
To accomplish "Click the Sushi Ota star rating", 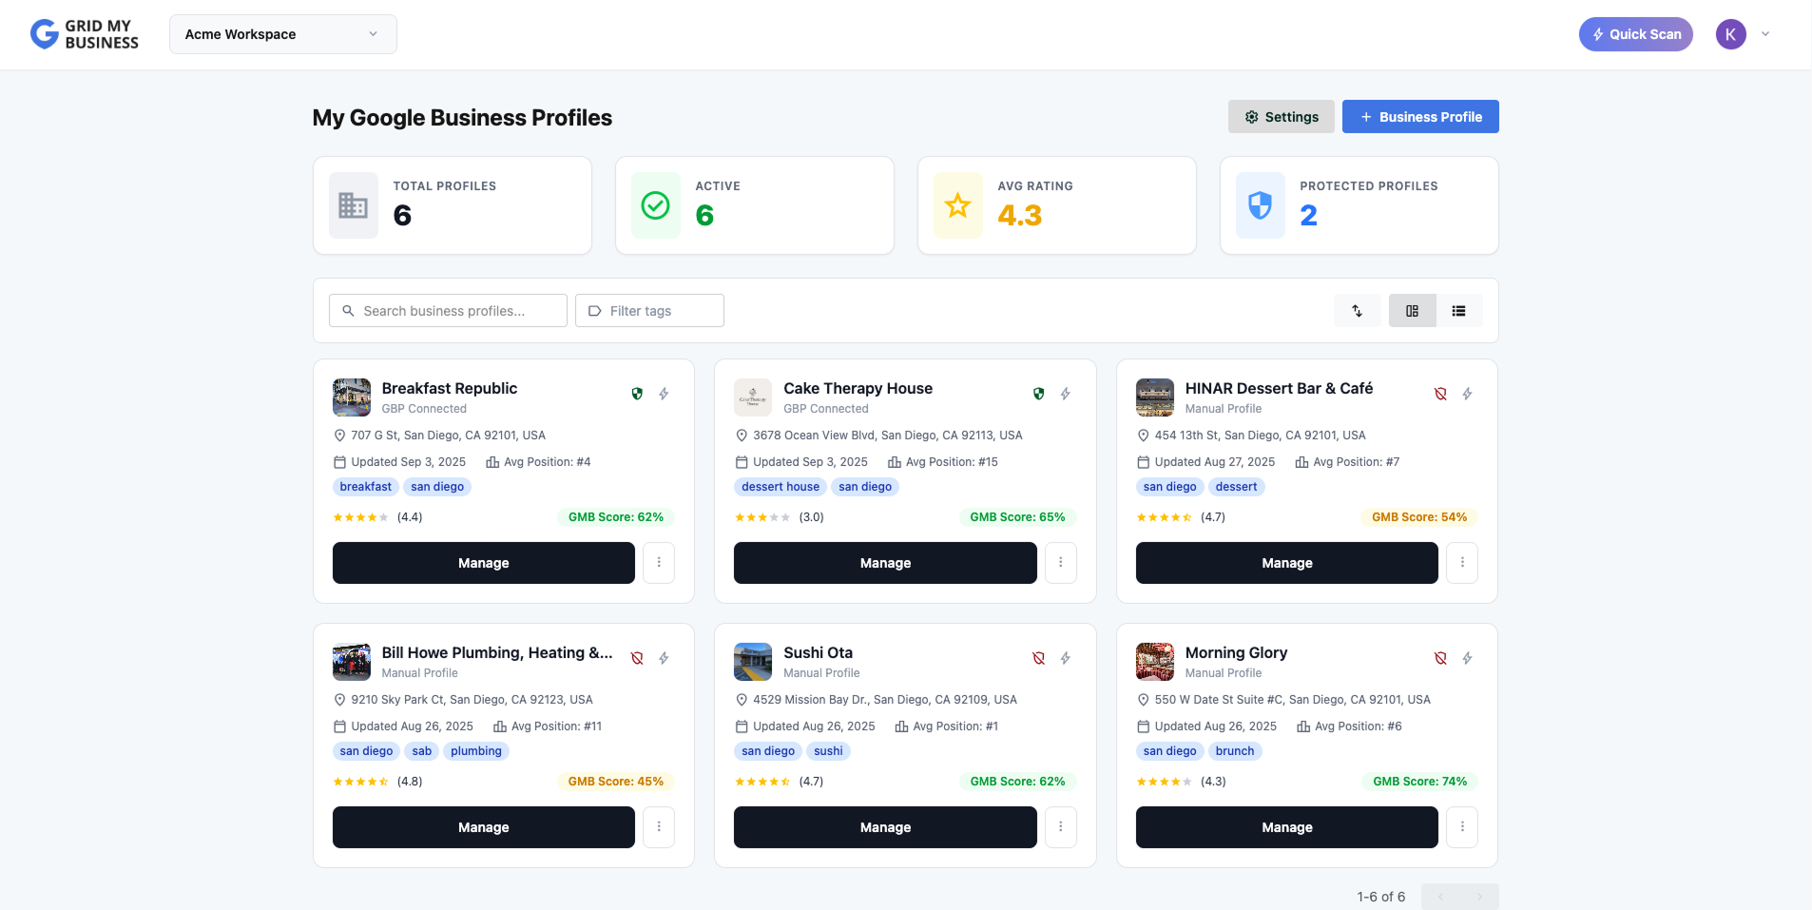I will click(762, 782).
